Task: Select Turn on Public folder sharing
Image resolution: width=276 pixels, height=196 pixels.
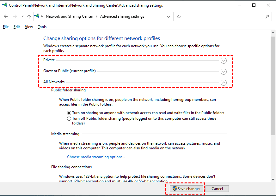Action: click(69, 113)
